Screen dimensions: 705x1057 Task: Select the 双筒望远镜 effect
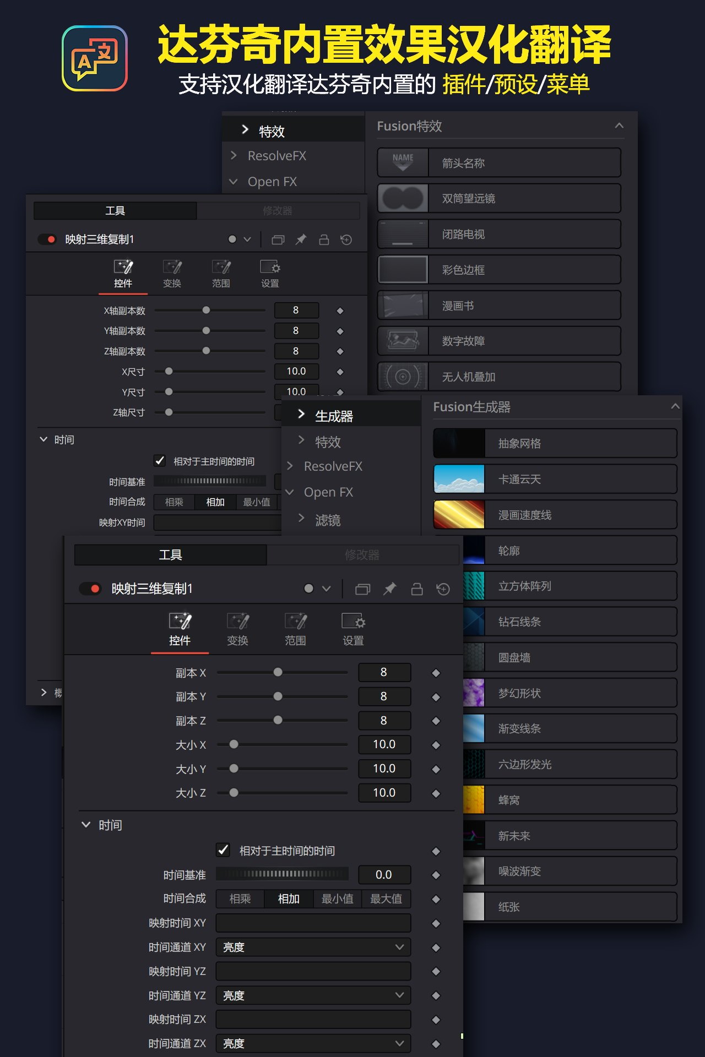[x=499, y=198]
